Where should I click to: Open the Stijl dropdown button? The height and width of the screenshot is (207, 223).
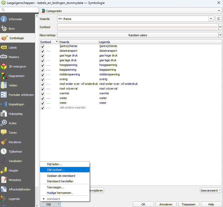(x=50, y=204)
